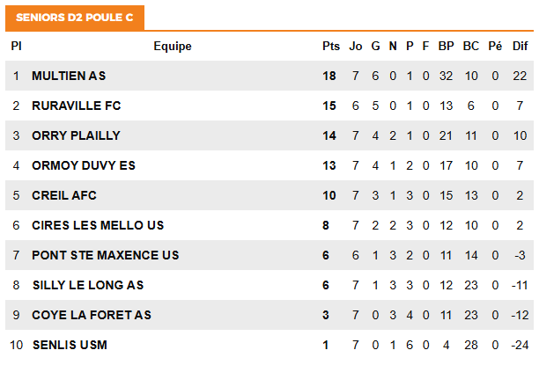Click the BC column header
Screen dimensions: 539x365
tap(471, 47)
